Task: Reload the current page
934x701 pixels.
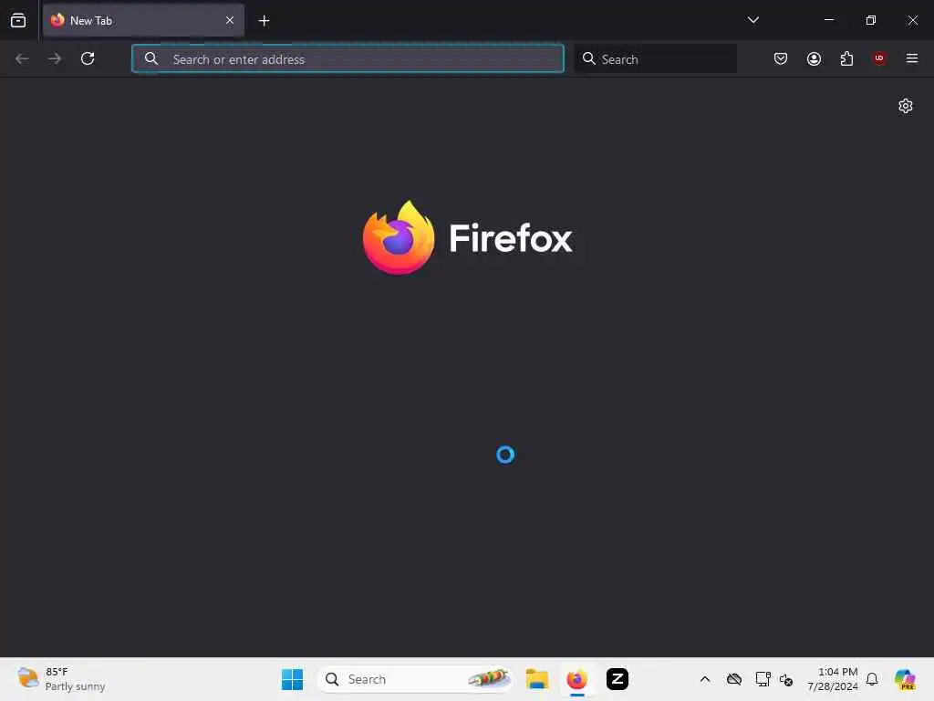Action: [88, 58]
